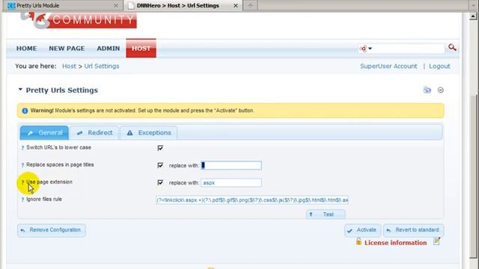Viewport: 479px width, 269px height.
Task: Click the Community logo
Action: (79, 20)
